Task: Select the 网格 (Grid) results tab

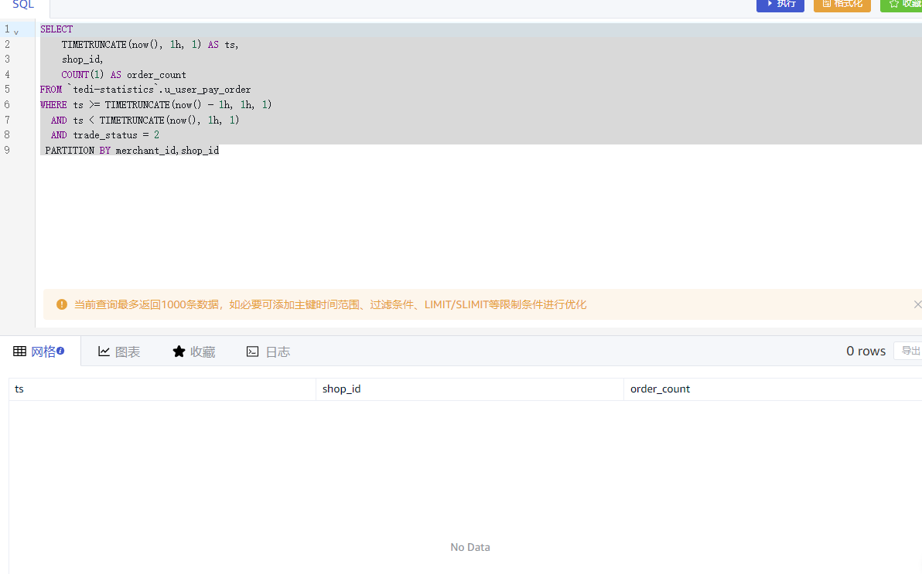Action: pyautogui.click(x=40, y=352)
